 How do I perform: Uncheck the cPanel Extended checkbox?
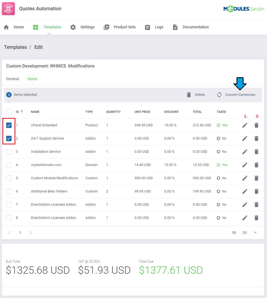click(x=9, y=125)
